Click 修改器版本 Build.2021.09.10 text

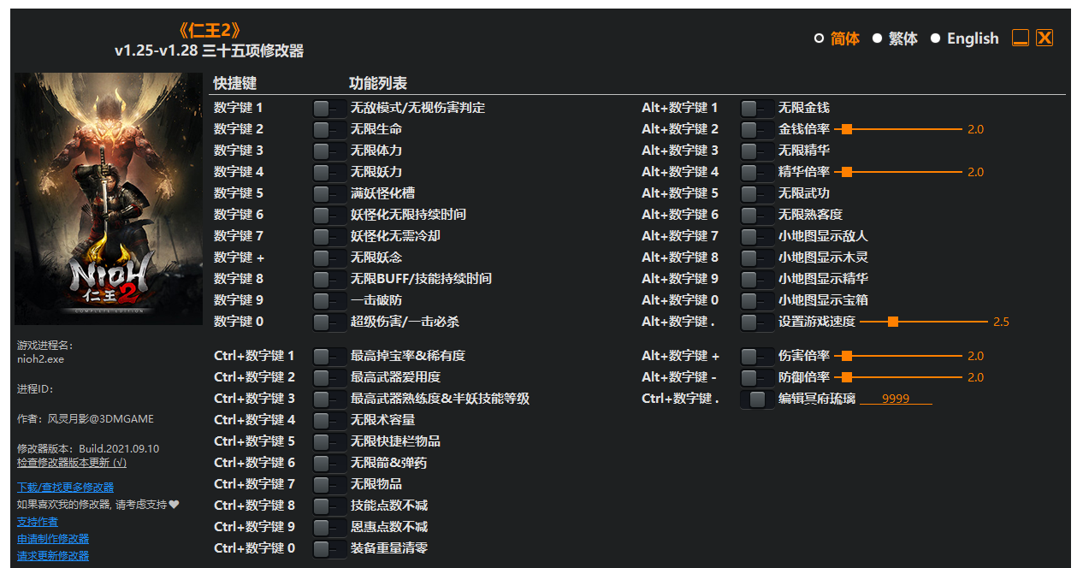click(88, 448)
